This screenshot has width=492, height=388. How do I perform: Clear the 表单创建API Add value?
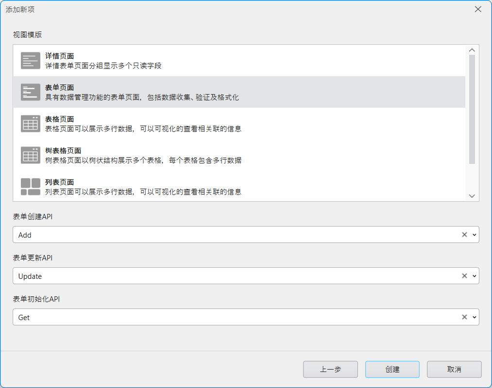coord(464,235)
